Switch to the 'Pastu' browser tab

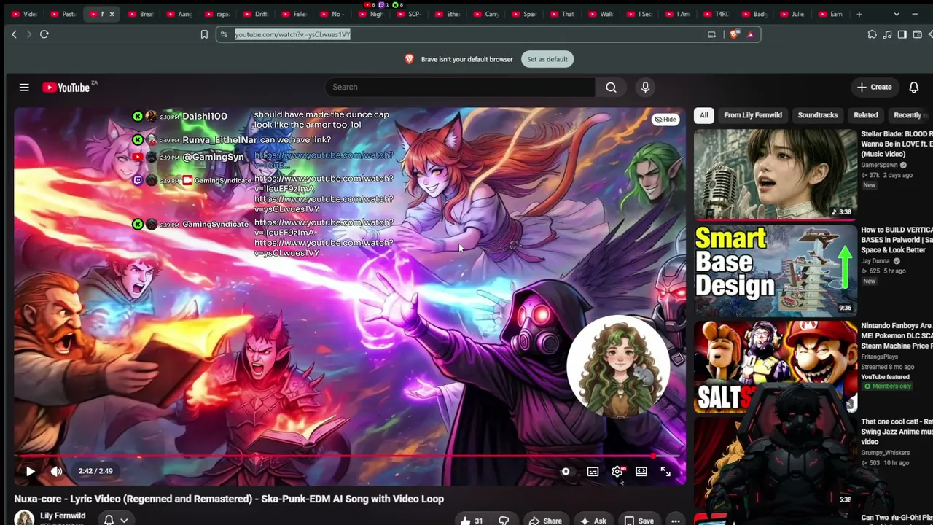click(x=63, y=14)
